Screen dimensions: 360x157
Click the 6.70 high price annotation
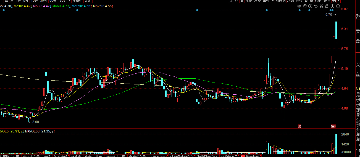(x=329, y=15)
